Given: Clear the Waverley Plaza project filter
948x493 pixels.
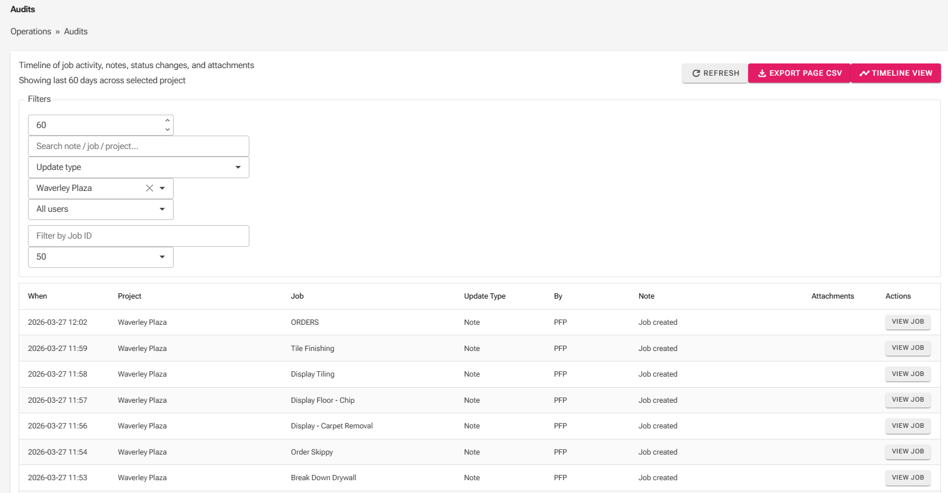Looking at the screenshot, I should (149, 188).
